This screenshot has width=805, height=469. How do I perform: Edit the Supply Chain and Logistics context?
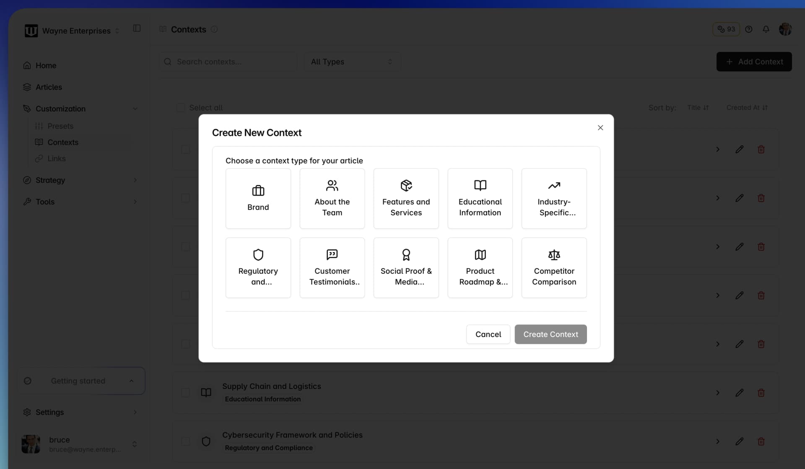coord(739,393)
